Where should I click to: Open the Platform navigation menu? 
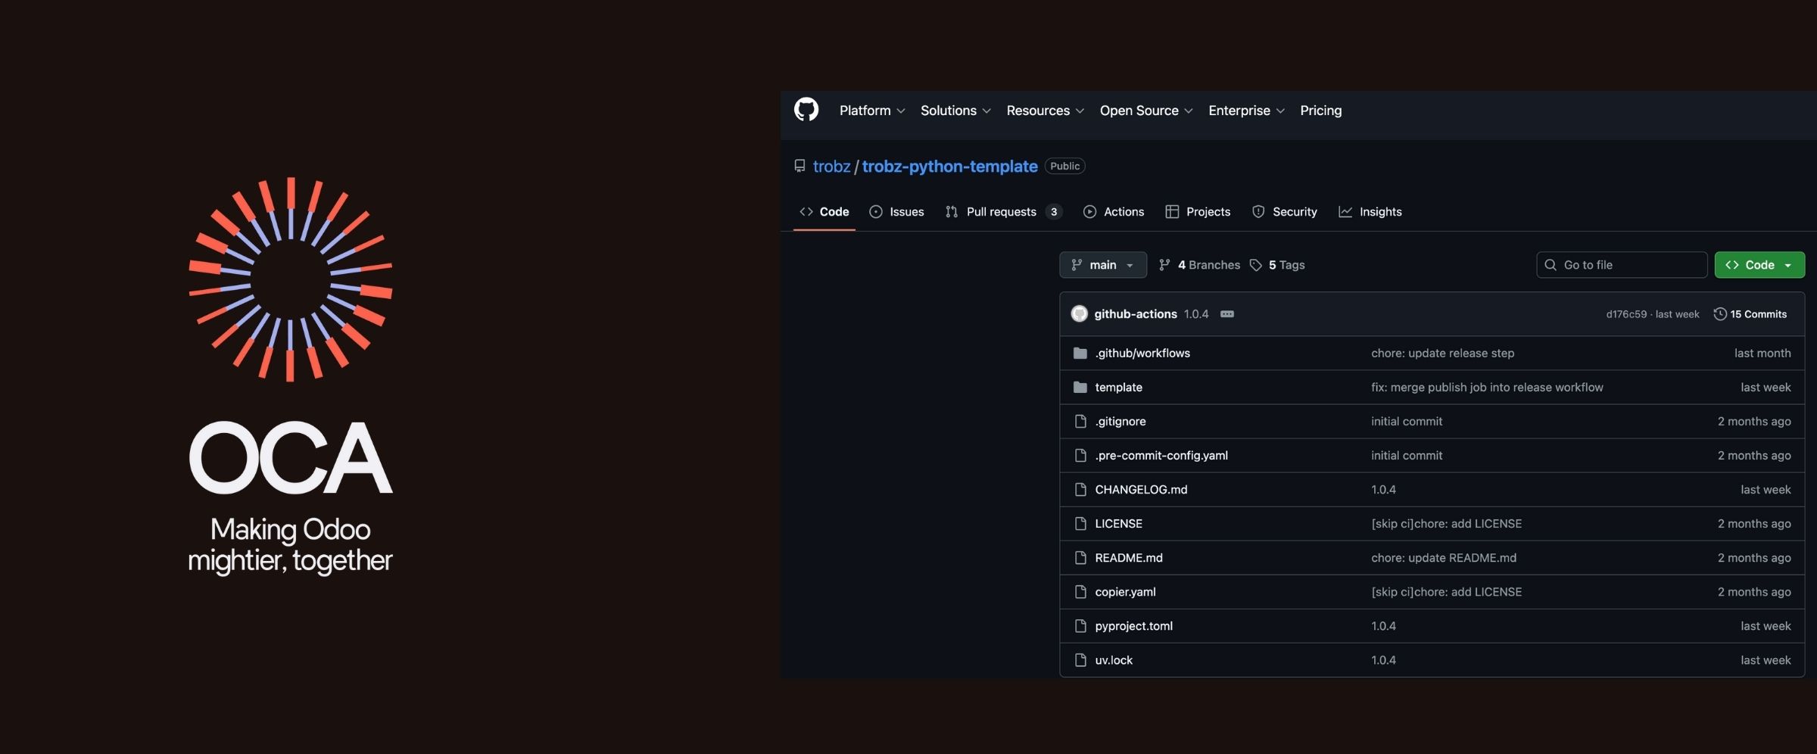point(872,111)
